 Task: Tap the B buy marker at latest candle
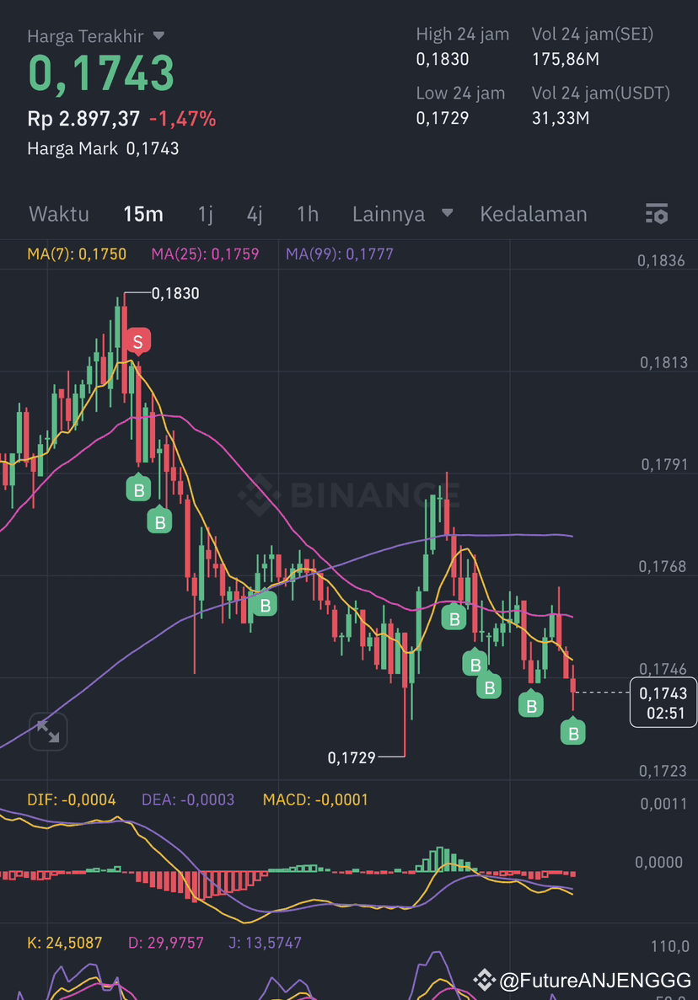pos(573,732)
